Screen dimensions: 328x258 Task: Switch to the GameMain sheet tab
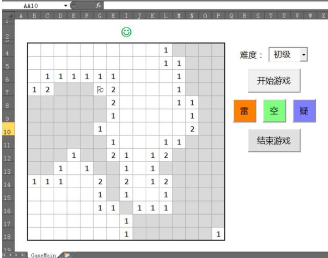pos(43,255)
